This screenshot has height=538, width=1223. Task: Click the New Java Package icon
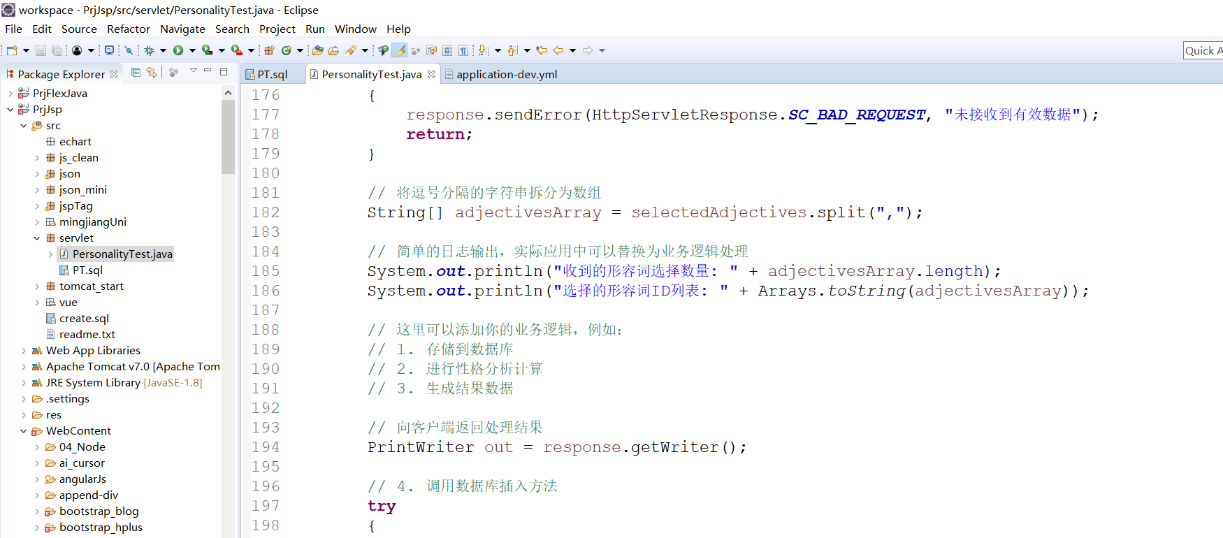click(269, 50)
